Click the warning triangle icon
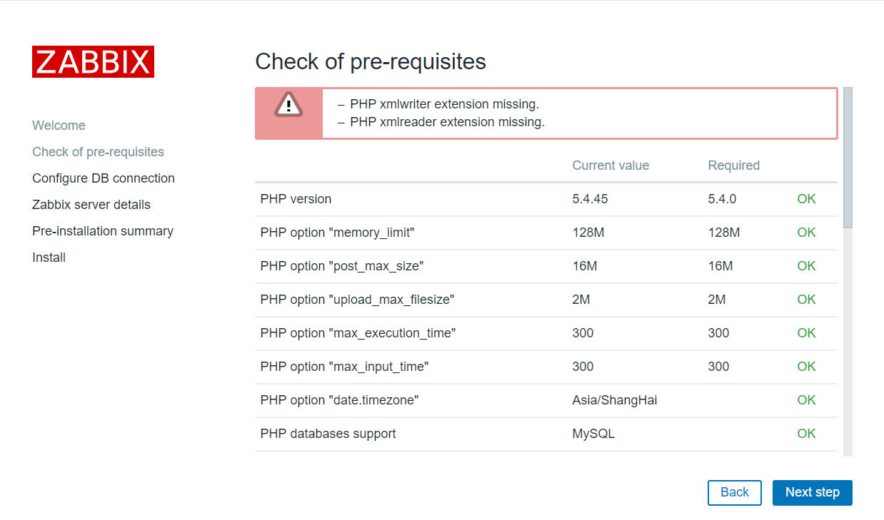The height and width of the screenshot is (520, 884). [x=288, y=106]
